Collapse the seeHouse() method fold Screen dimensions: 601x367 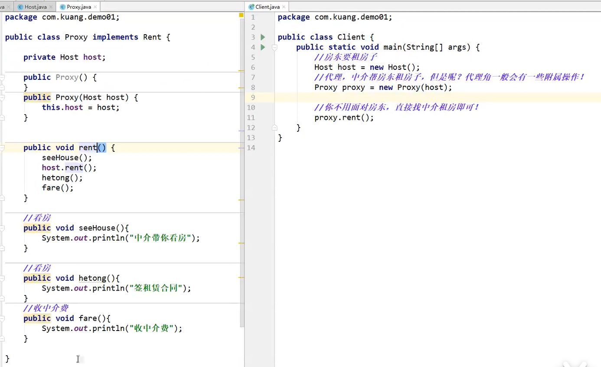[x=2, y=228]
